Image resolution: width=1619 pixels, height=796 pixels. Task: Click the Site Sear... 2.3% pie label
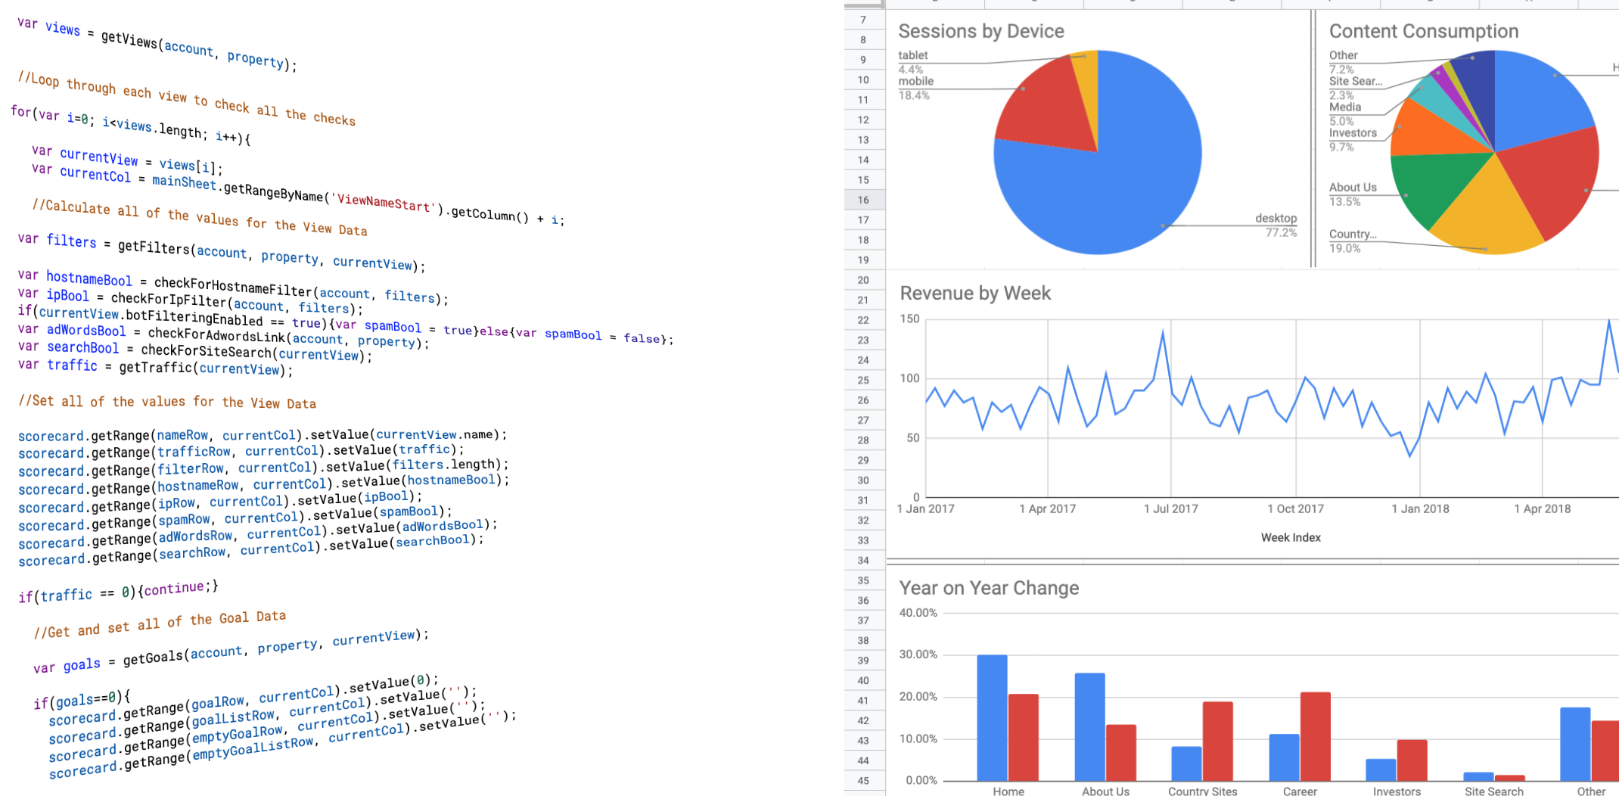pyautogui.click(x=1355, y=88)
